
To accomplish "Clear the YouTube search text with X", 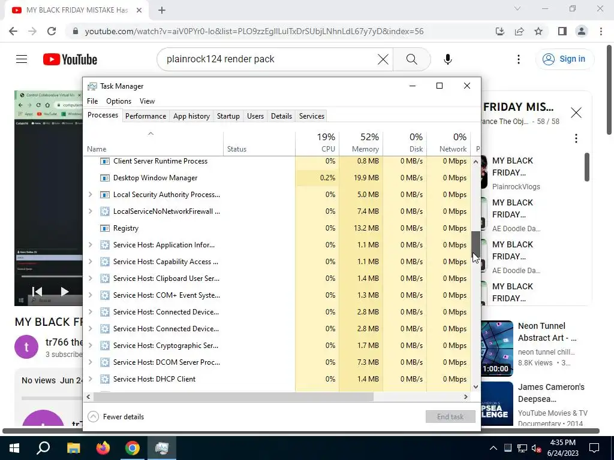I will tap(383, 59).
